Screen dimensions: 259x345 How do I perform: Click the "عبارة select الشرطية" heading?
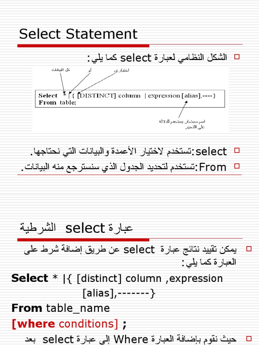pyautogui.click(x=76, y=228)
